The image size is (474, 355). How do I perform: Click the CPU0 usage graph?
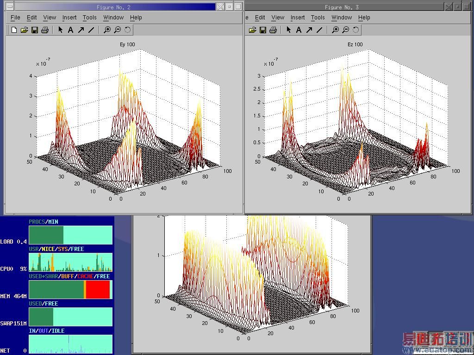coord(70,262)
